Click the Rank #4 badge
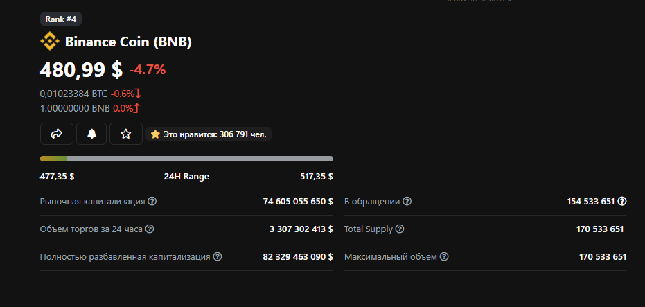This screenshot has height=307, width=645. click(x=61, y=19)
